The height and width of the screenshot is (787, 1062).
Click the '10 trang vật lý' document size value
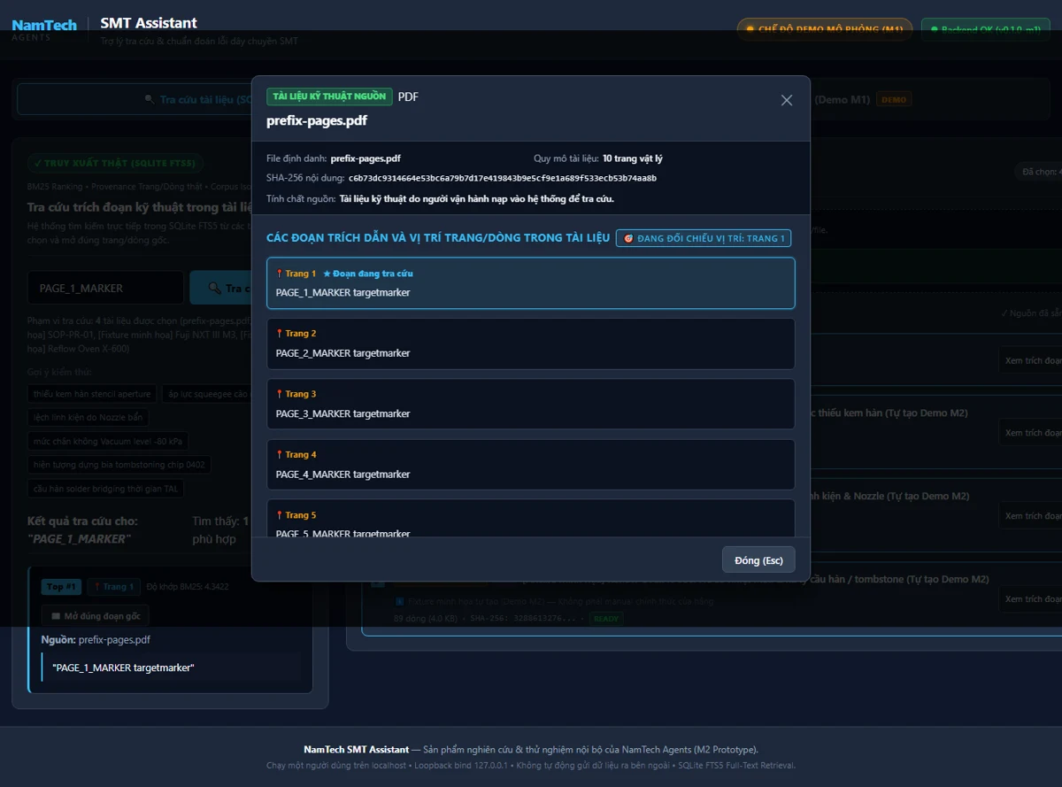[x=633, y=158]
